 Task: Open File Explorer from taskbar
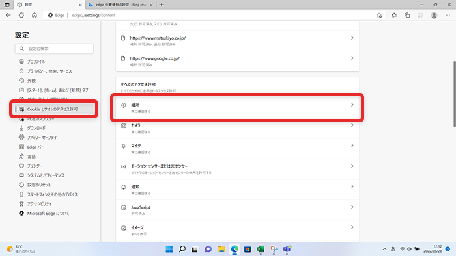(x=221, y=249)
